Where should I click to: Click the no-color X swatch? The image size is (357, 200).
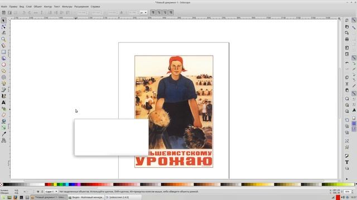coord(2,184)
